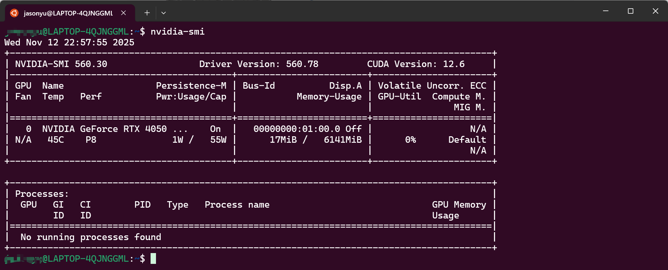
Task: Click the Perf column header
Action: click(91, 97)
